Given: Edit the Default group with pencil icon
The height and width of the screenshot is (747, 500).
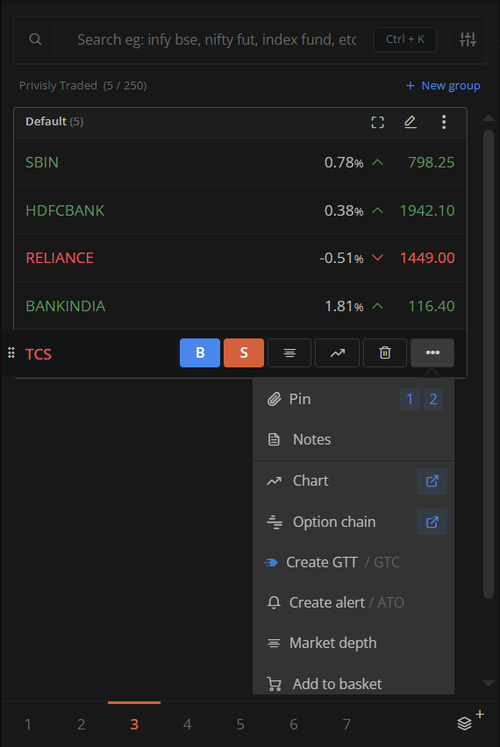Looking at the screenshot, I should point(411,122).
